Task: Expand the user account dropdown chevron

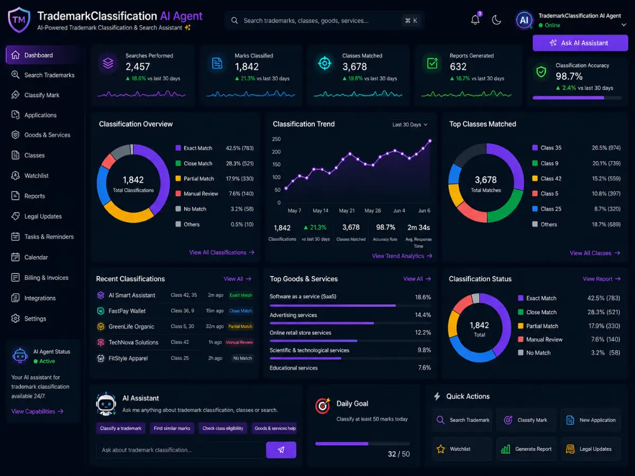Action: [624, 25]
